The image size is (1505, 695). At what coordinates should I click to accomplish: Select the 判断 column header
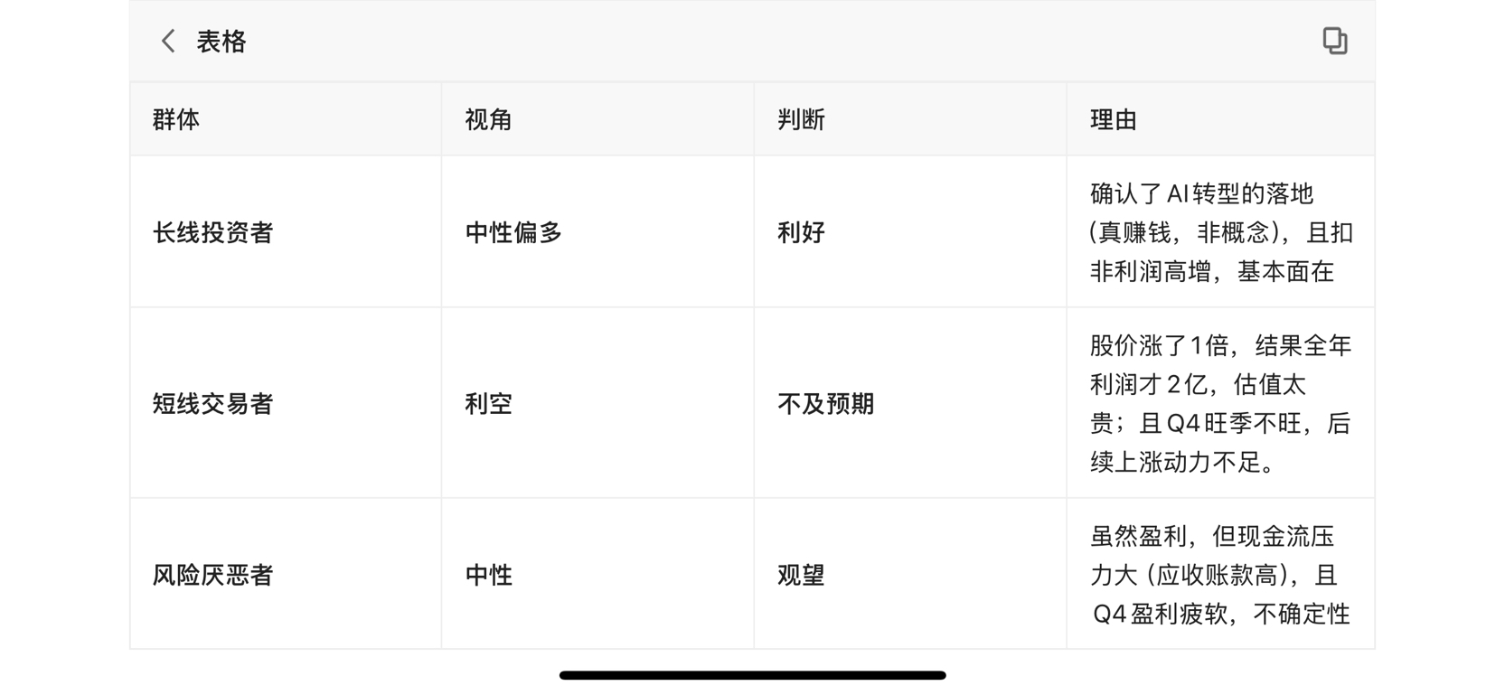point(801,119)
